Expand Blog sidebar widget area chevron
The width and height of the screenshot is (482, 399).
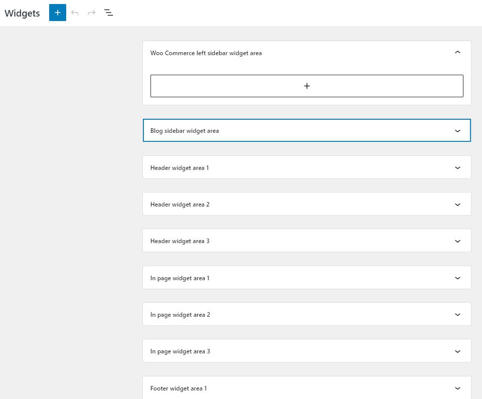pos(457,131)
